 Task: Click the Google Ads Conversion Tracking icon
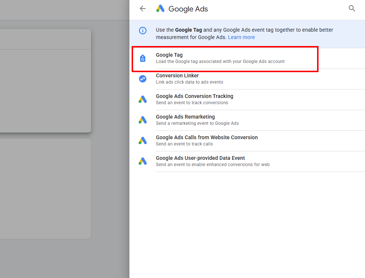pos(143,99)
